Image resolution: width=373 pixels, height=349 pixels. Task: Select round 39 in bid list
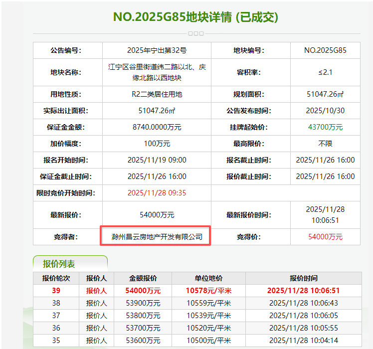(x=56, y=291)
